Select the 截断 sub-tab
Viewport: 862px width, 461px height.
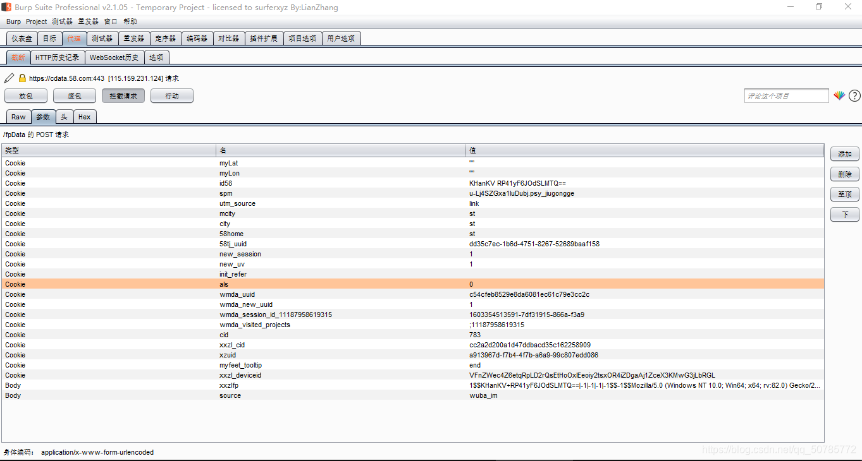tap(18, 57)
